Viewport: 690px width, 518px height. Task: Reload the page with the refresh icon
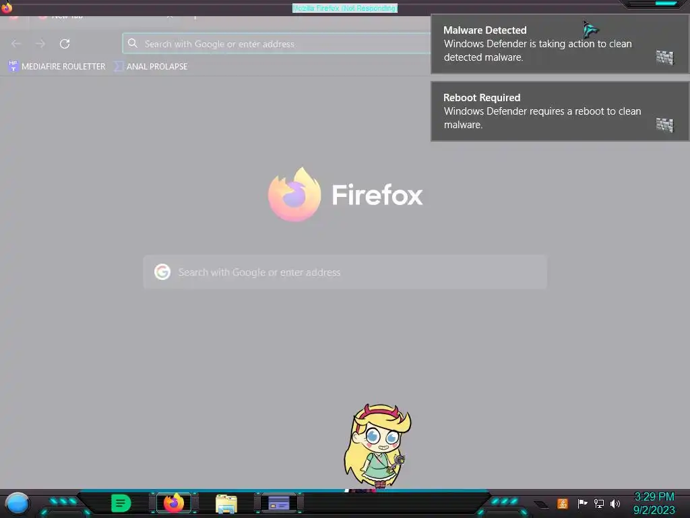click(65, 44)
